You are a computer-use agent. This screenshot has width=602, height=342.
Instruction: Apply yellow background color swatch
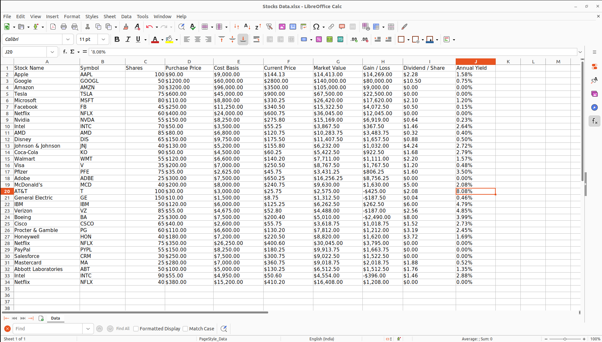[x=169, y=39]
